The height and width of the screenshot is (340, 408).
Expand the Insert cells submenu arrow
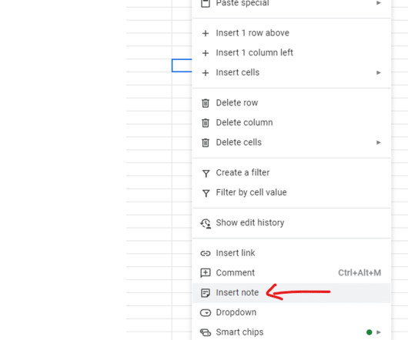(x=379, y=72)
